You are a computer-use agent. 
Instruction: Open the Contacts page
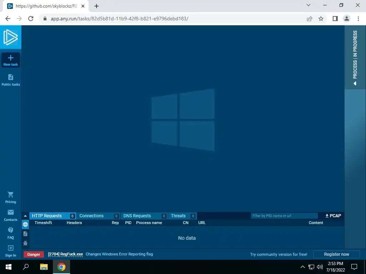pyautogui.click(x=10, y=215)
